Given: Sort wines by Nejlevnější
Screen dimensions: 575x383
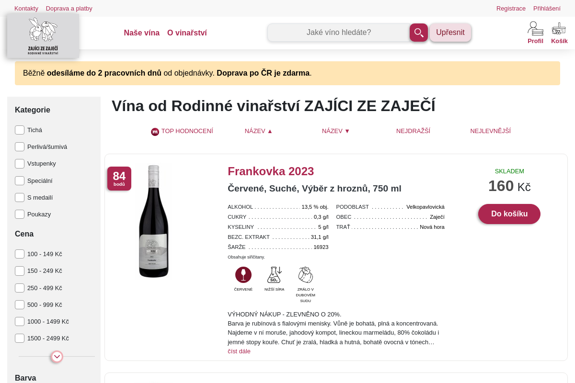Looking at the screenshot, I should click(490, 131).
